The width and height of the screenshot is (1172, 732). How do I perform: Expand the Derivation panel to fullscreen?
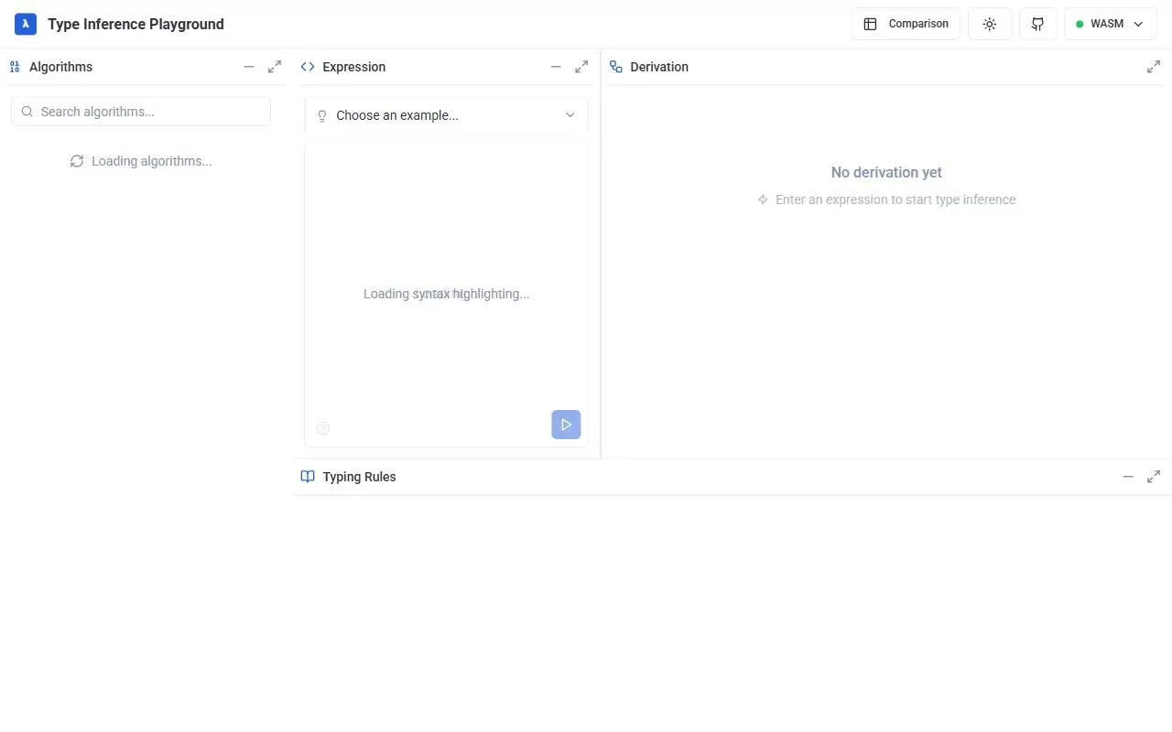click(1154, 67)
